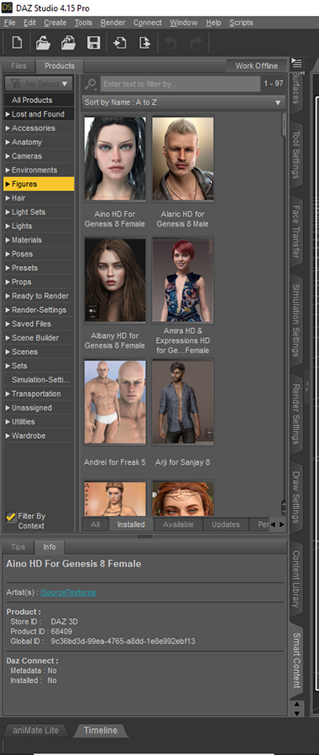Expand the Hair category
319x755 pixels.
(8, 198)
